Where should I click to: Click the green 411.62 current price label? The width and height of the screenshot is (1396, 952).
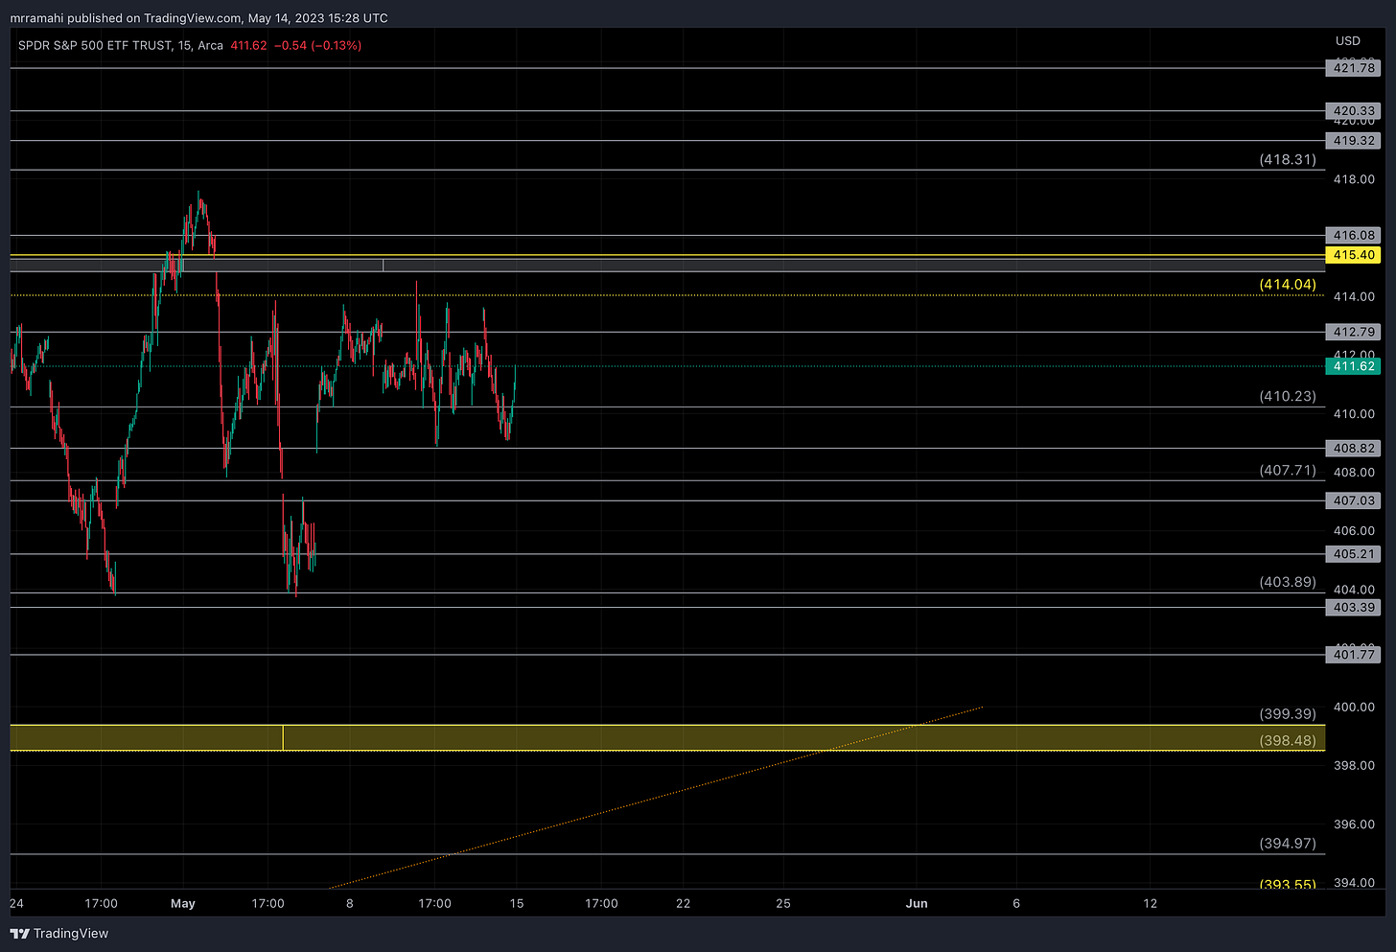point(1354,366)
